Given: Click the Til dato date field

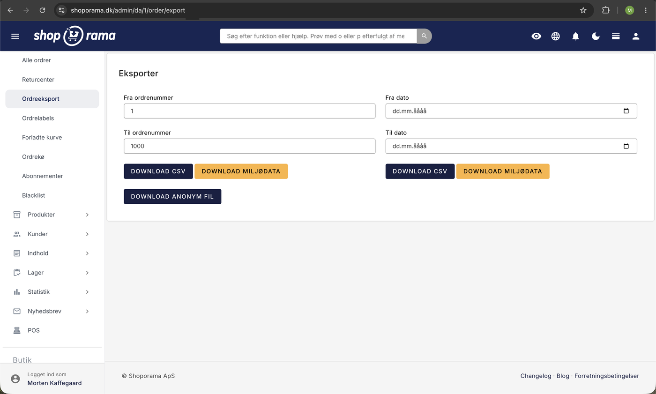Looking at the screenshot, I should 511,146.
